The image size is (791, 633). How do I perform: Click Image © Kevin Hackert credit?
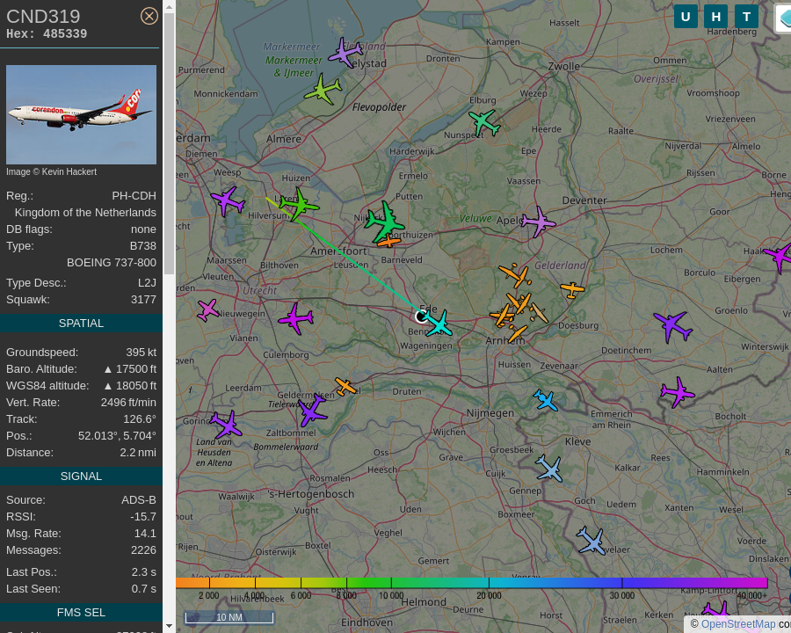point(52,171)
